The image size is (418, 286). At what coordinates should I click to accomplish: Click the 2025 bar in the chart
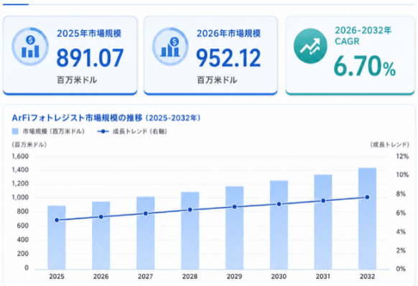[x=57, y=237]
